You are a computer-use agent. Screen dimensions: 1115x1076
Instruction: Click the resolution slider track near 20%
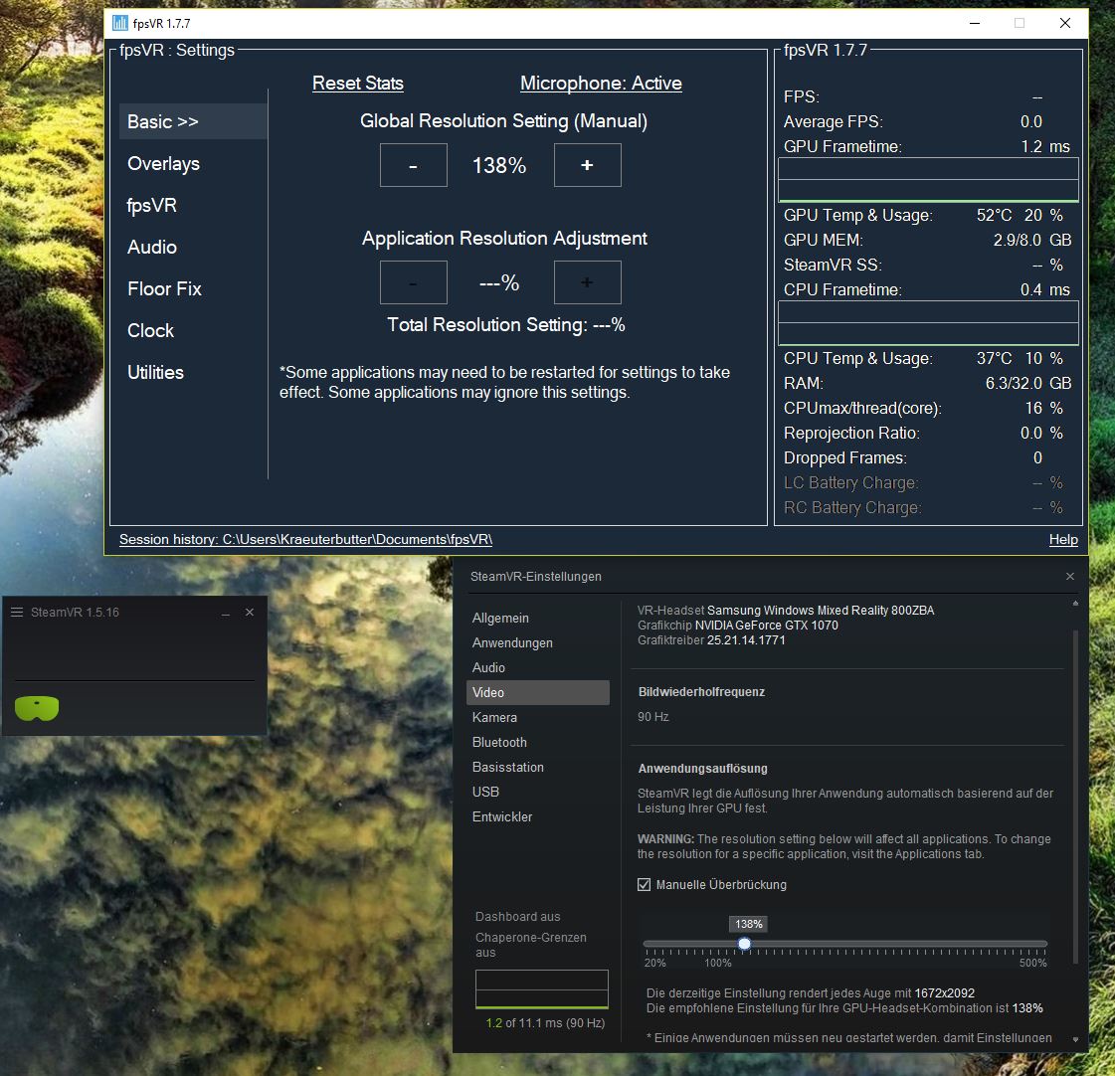[x=648, y=944]
